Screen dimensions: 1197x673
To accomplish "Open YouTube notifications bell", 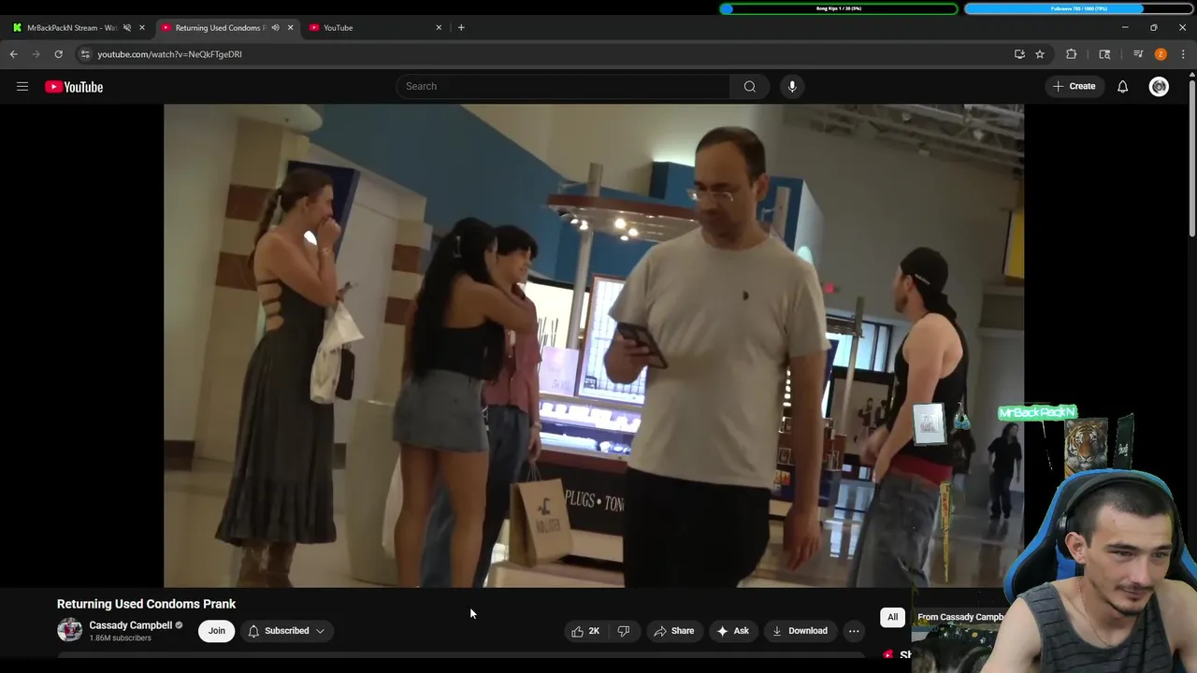I will (x=1122, y=87).
